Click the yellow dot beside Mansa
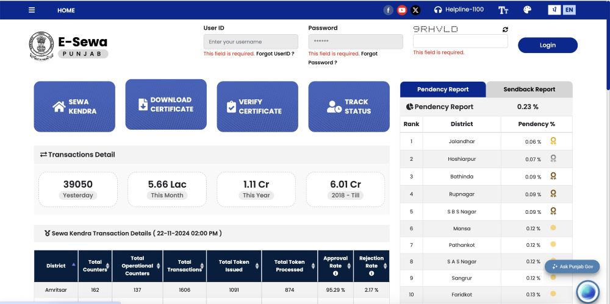 pyautogui.click(x=553, y=228)
